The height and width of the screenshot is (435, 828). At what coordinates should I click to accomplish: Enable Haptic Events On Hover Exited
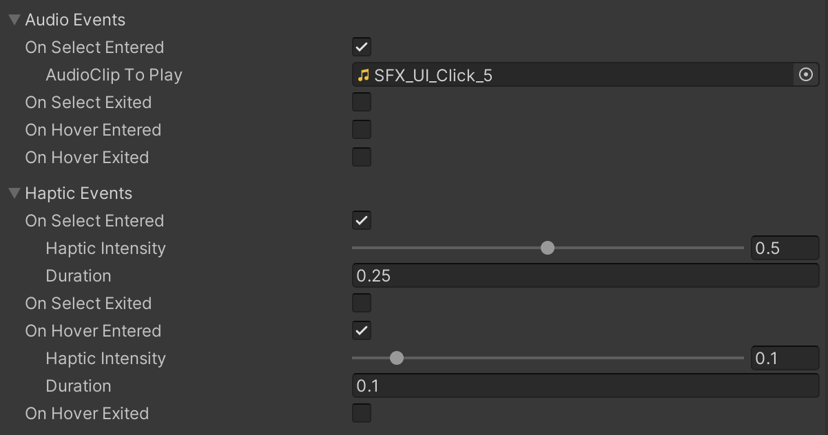pyautogui.click(x=362, y=414)
